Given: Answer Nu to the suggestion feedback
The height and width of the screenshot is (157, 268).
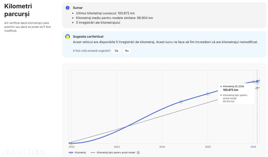Looking at the screenshot, I should coord(127,51).
